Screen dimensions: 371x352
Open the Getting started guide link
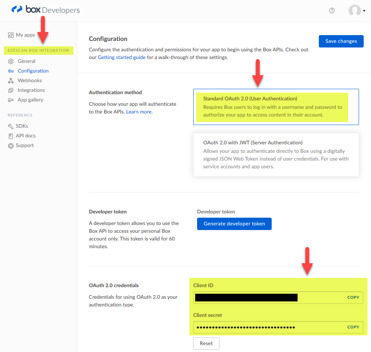[x=121, y=58]
